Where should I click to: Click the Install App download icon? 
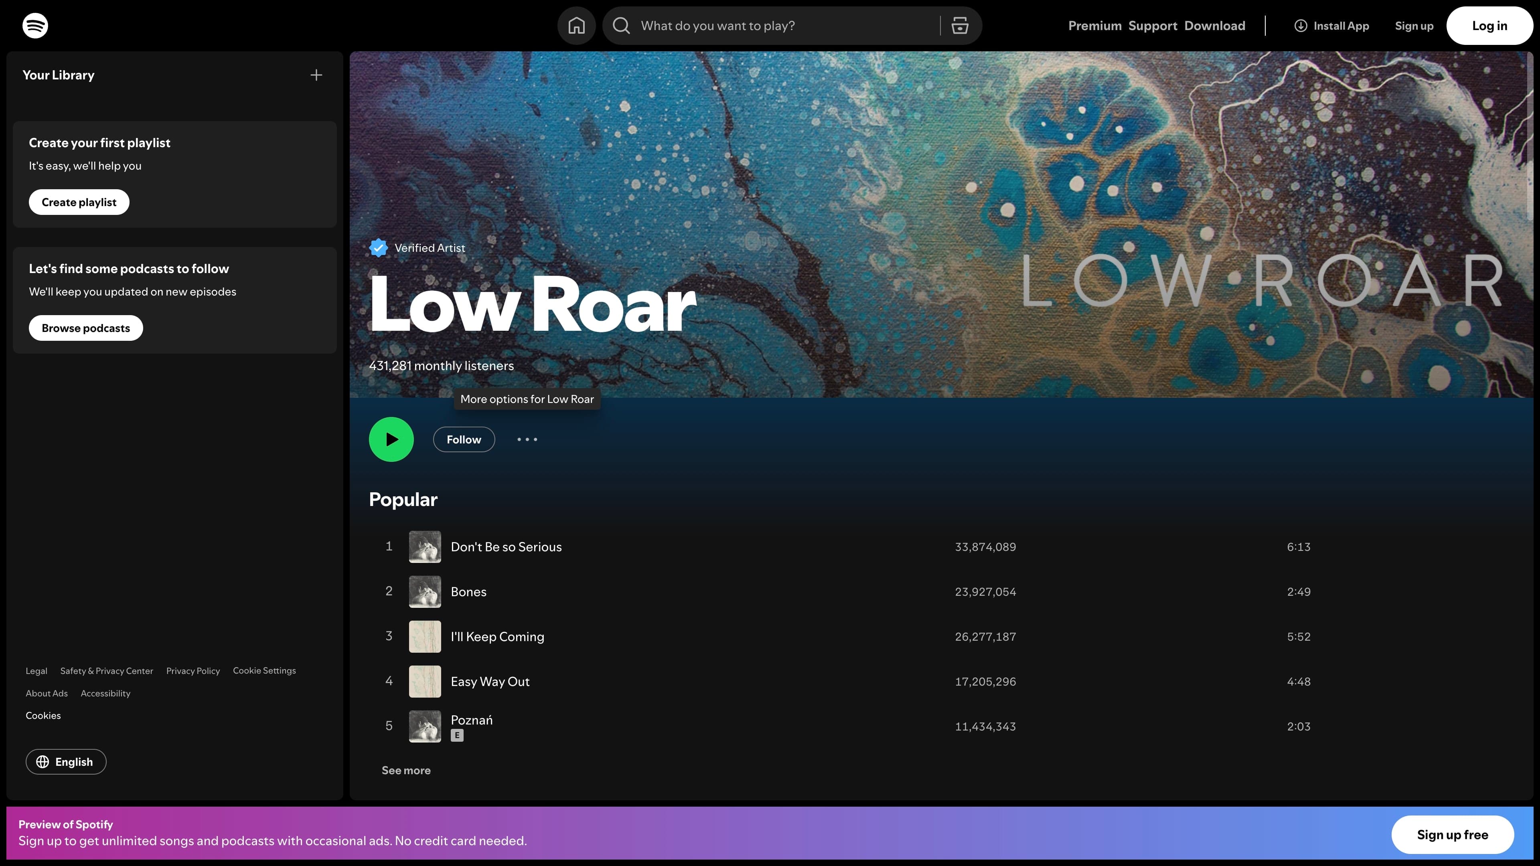pyautogui.click(x=1300, y=26)
